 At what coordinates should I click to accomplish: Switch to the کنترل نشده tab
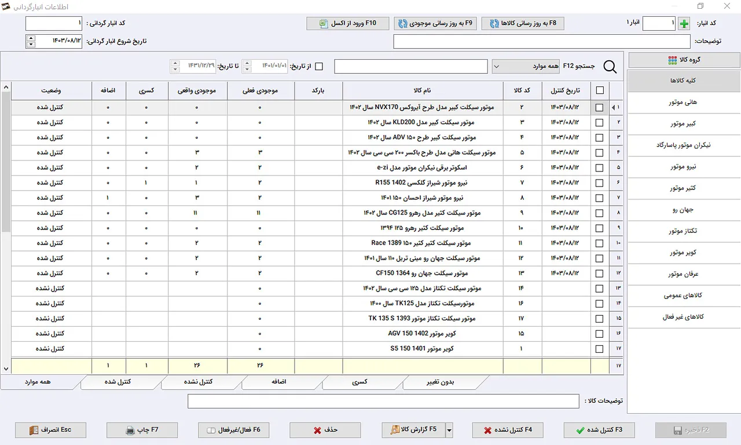coord(199,382)
